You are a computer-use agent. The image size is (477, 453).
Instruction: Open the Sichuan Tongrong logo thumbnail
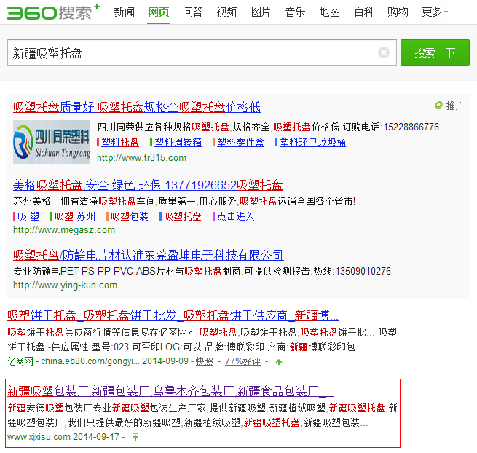51,142
